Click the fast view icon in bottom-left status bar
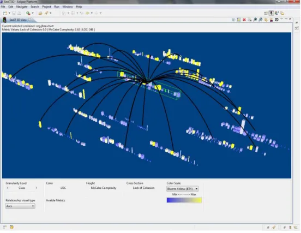The image size is (301, 233). [x=4, y=227]
